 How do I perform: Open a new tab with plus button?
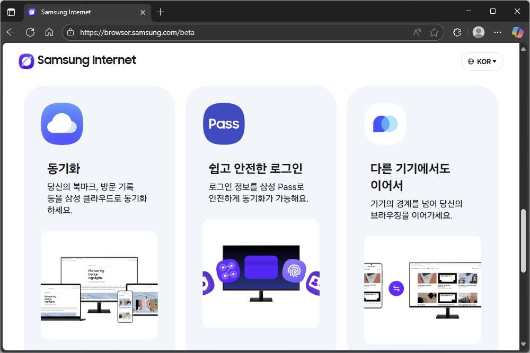160,12
